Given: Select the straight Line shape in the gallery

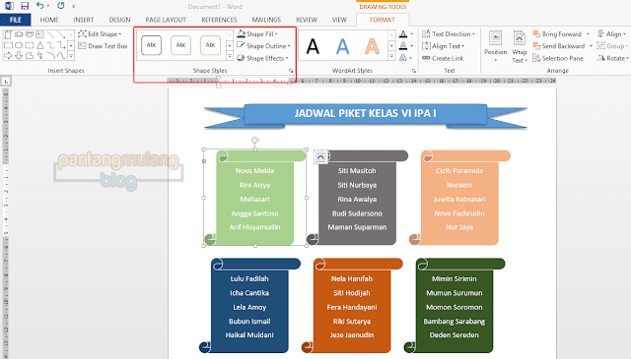Looking at the screenshot, I should (x=50, y=35).
